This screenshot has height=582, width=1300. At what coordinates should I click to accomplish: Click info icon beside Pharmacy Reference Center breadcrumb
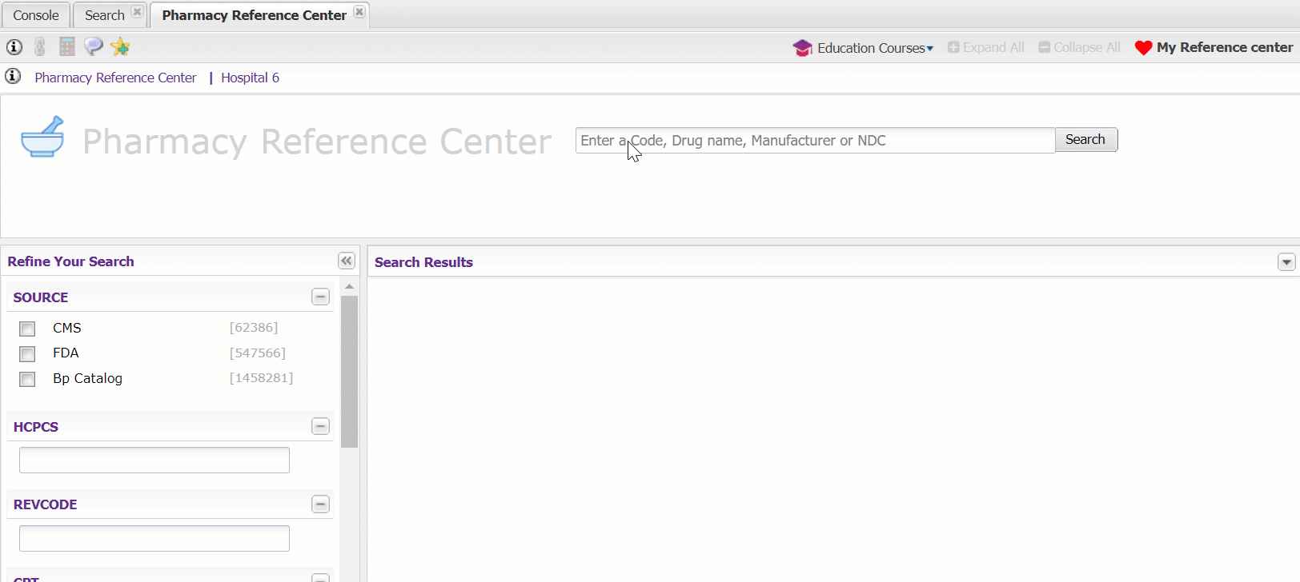coord(13,77)
